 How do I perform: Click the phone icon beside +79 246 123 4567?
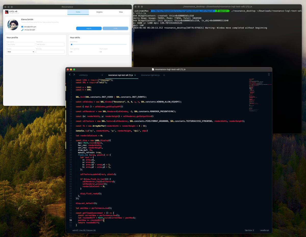click(22, 30)
